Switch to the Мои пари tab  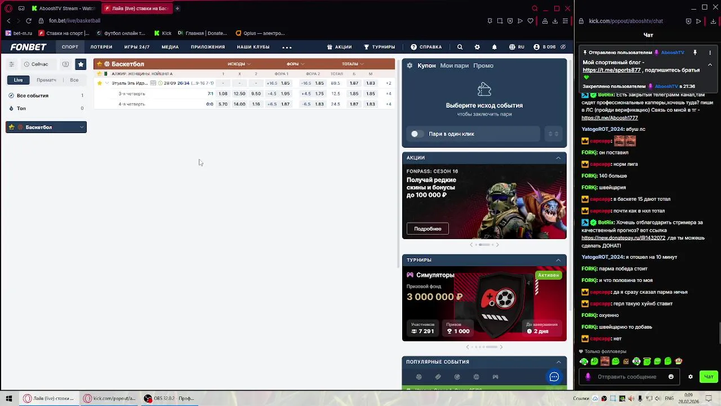point(454,66)
